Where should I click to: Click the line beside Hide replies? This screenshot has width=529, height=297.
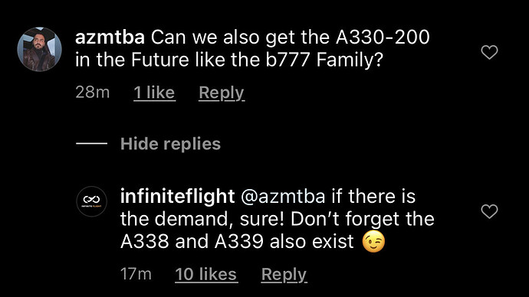point(91,144)
